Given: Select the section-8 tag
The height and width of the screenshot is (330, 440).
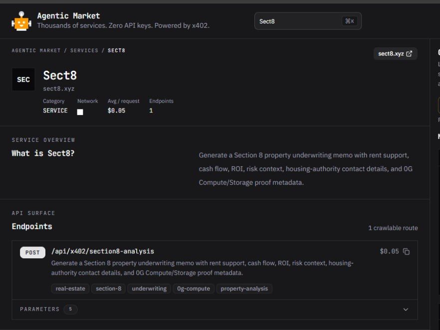Looking at the screenshot, I should click(109, 289).
